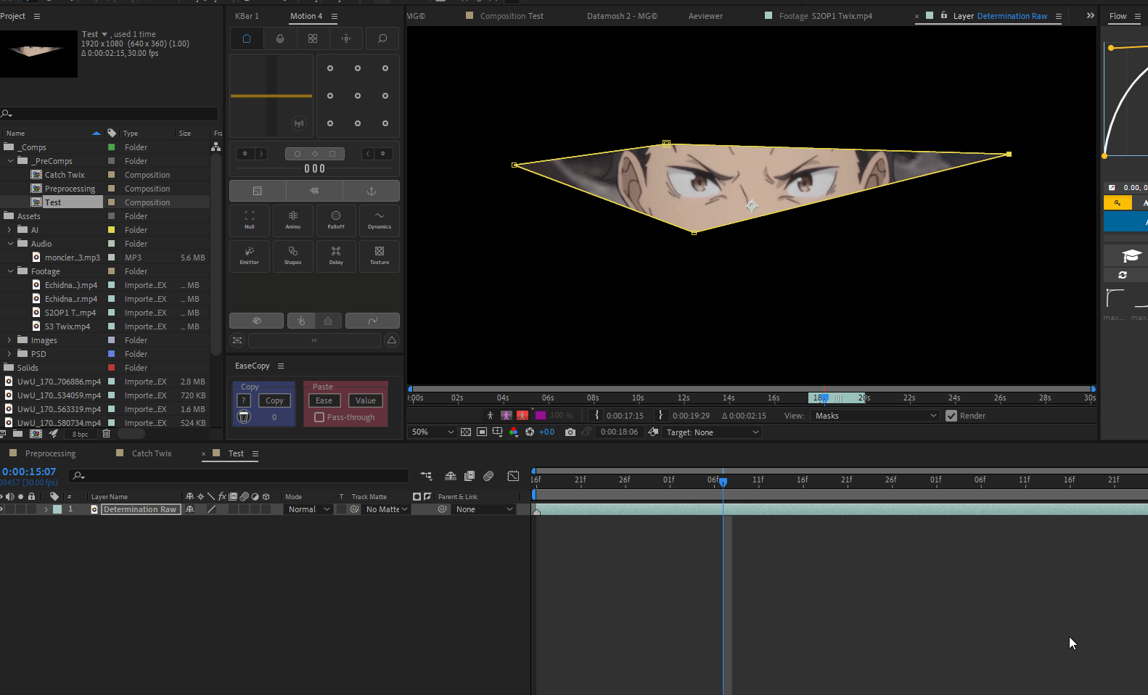Toggle frame blending for all layers

pyautogui.click(x=470, y=476)
